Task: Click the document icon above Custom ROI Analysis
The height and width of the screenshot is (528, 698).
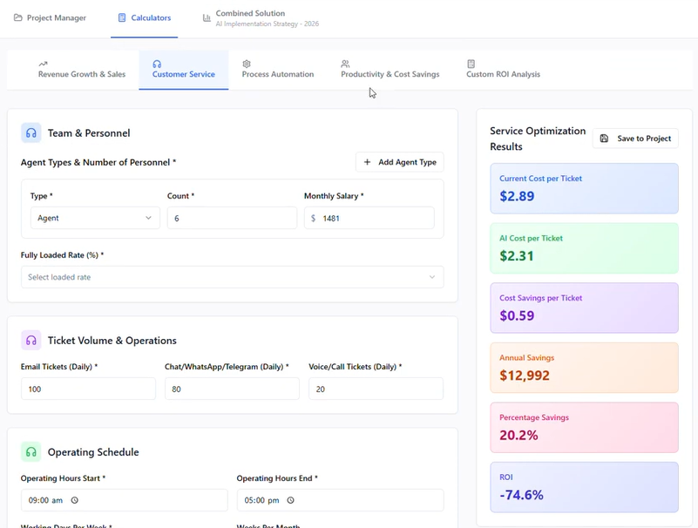Action: coord(471,64)
